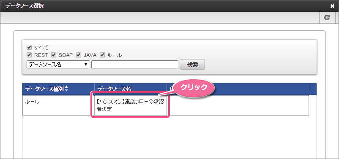339x159 pixels.
Task: Focus the search keyword input field
Action: [135, 65]
